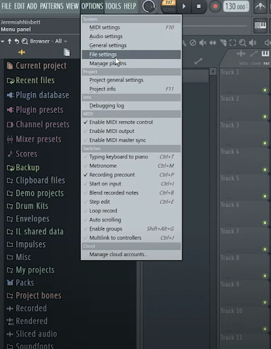271x349 pixels.
Task: Open the TOOLS menu
Action: pyautogui.click(x=113, y=6)
